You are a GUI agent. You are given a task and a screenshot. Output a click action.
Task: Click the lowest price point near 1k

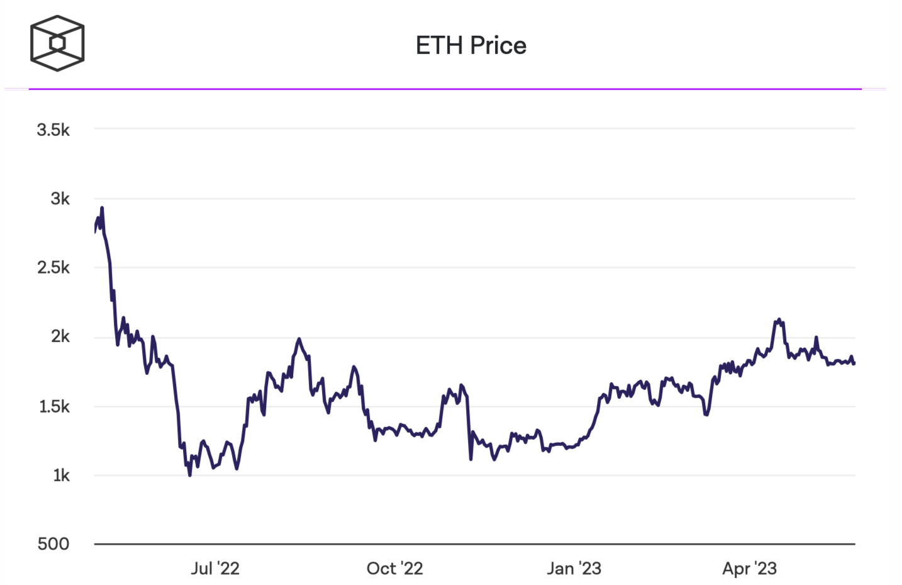coord(190,475)
